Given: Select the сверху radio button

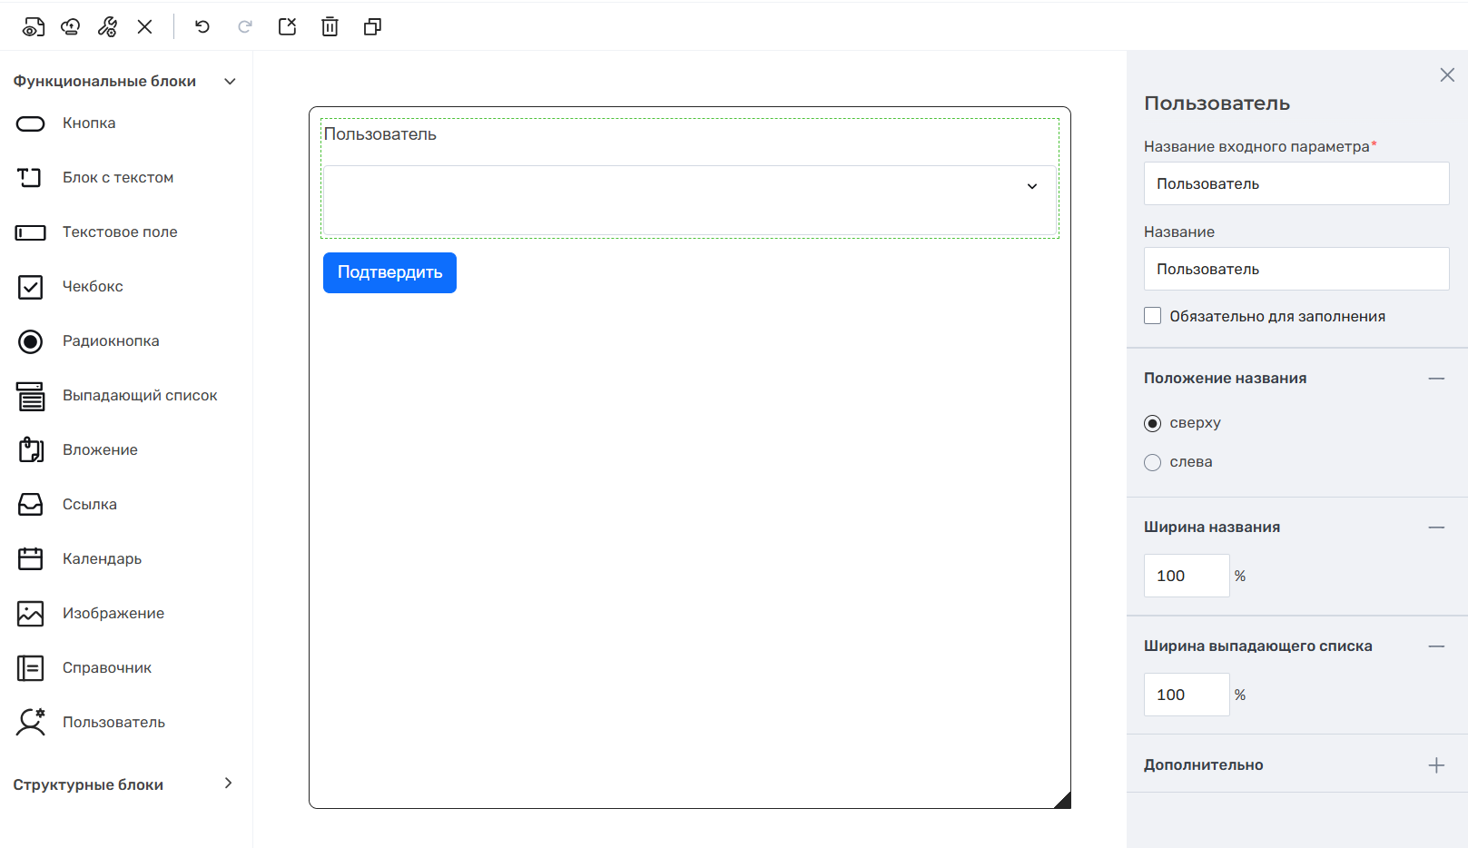Looking at the screenshot, I should point(1153,424).
